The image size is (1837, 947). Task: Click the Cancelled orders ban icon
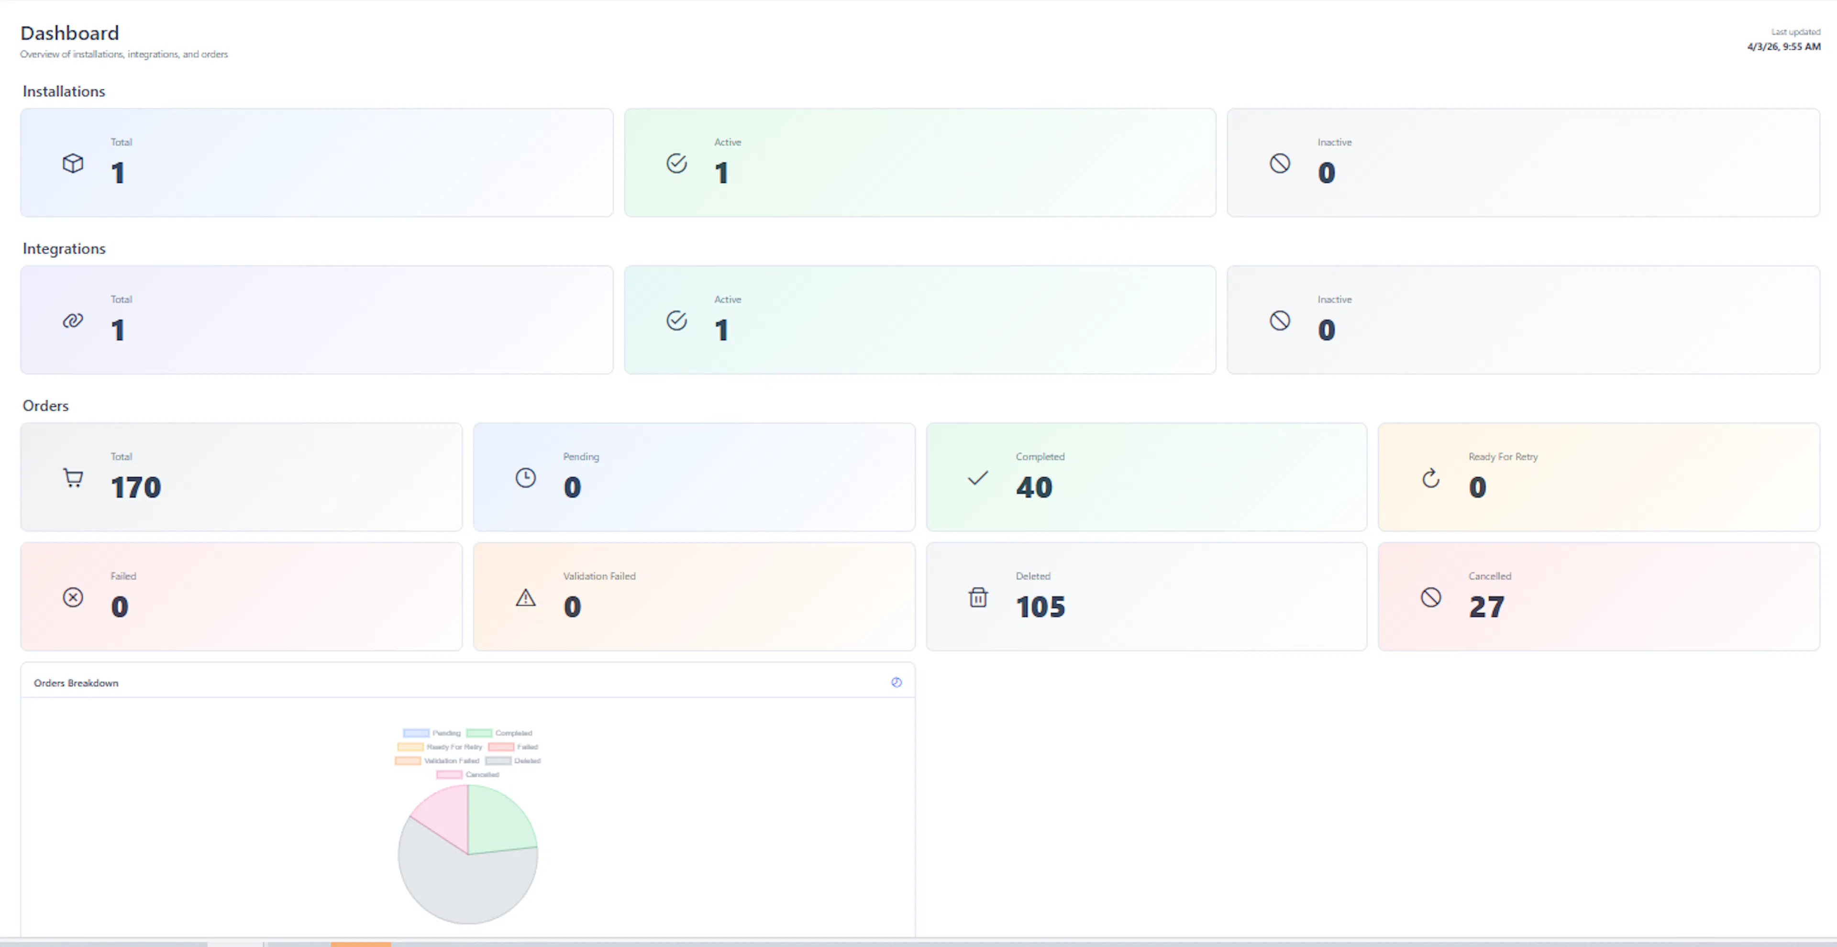(1430, 597)
